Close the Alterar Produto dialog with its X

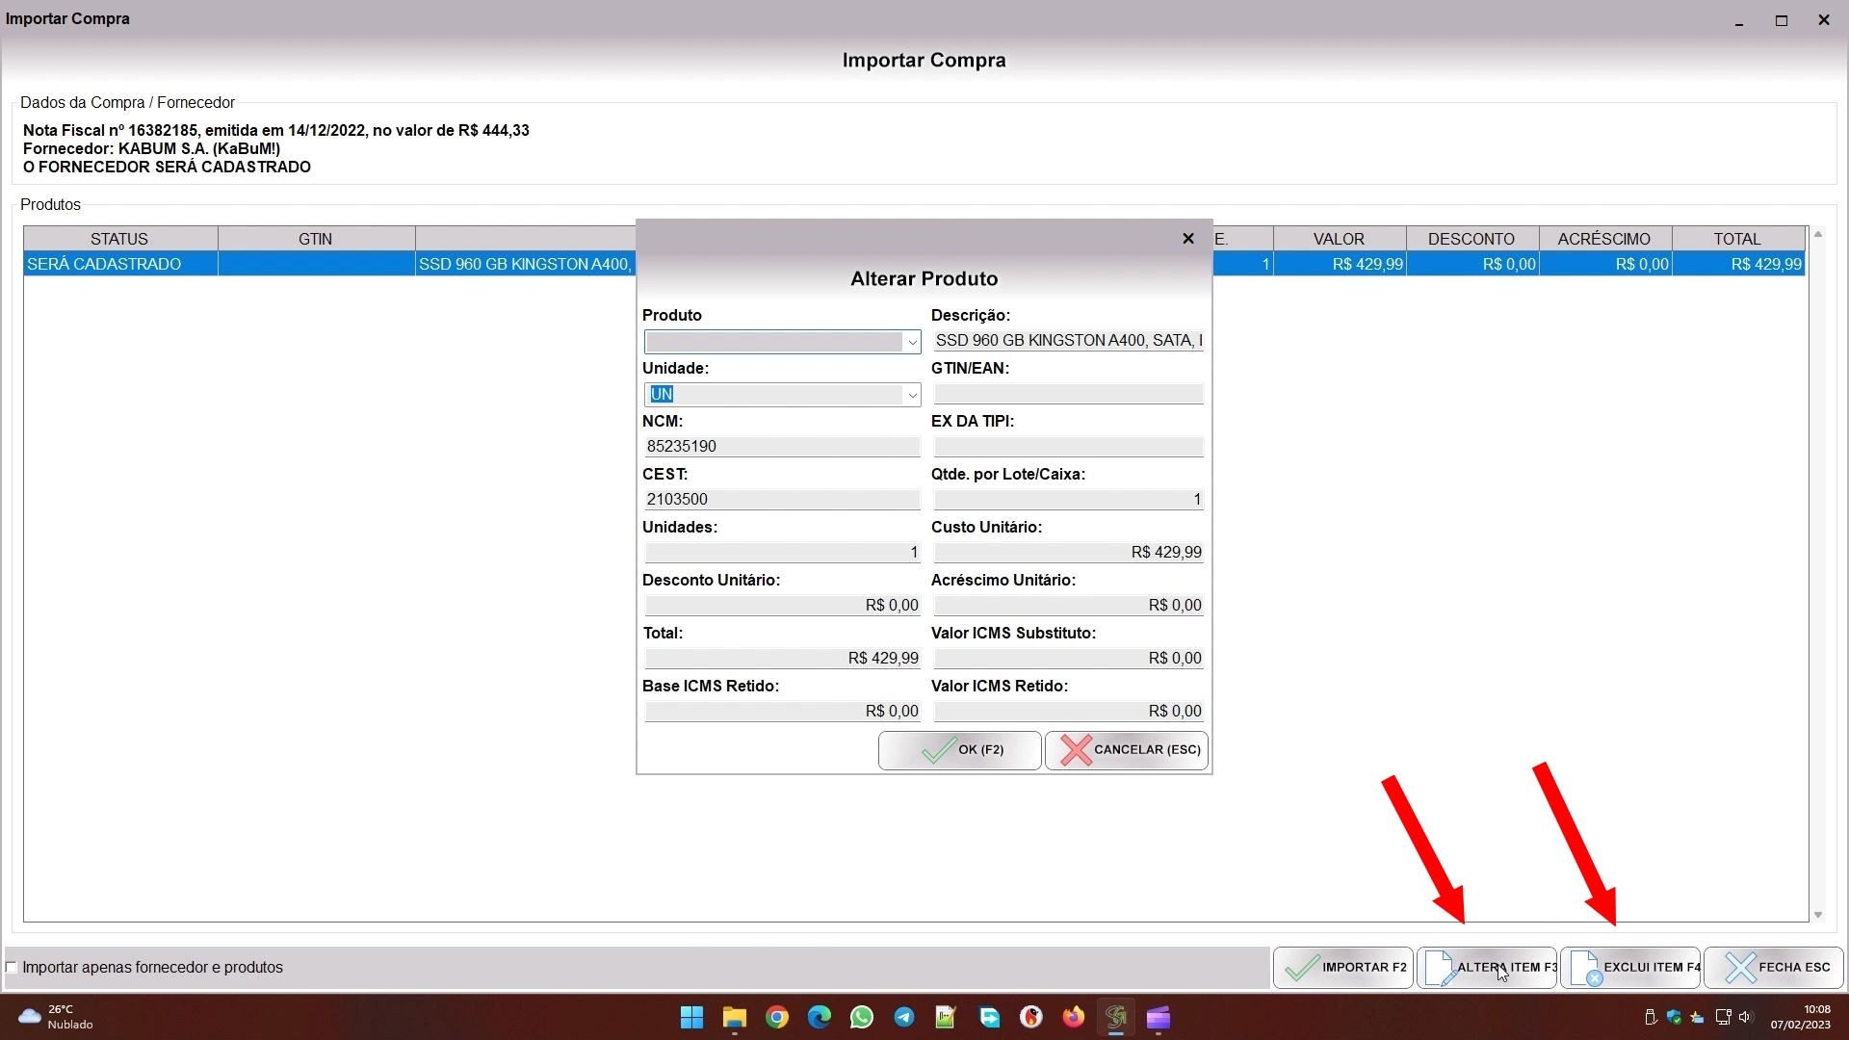[x=1187, y=238]
